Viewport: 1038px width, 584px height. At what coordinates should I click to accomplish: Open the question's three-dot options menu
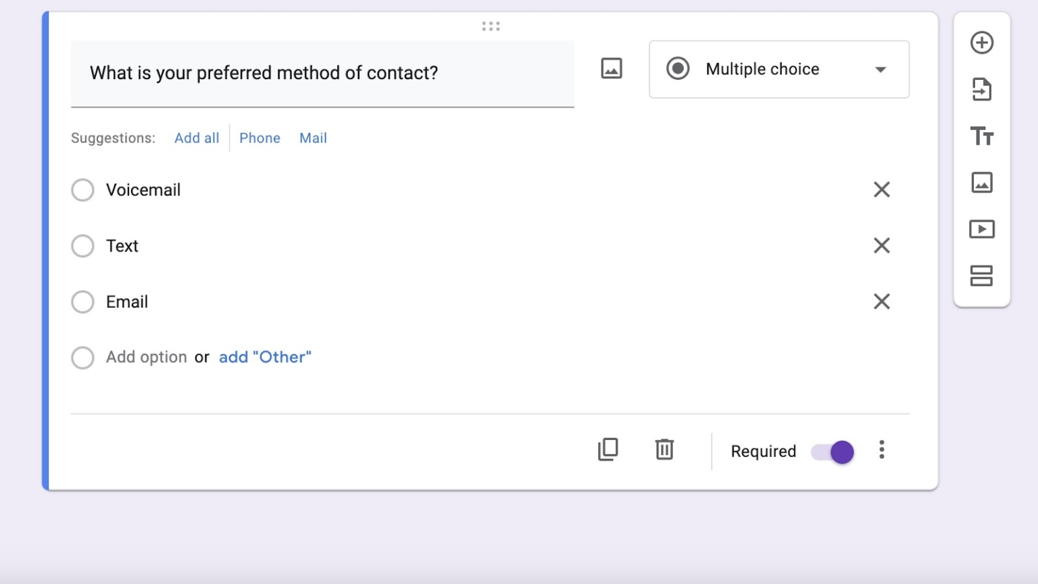pyautogui.click(x=881, y=450)
